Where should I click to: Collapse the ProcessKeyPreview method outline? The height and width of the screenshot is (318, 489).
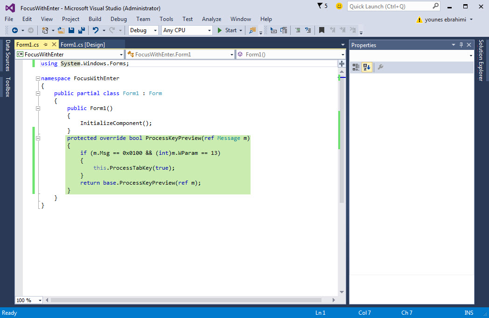coord(38,138)
